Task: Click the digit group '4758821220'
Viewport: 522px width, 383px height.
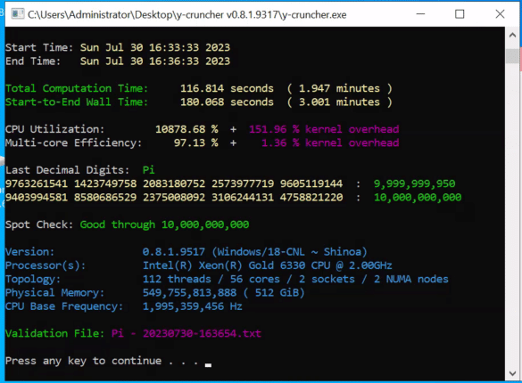Action: [x=311, y=198]
